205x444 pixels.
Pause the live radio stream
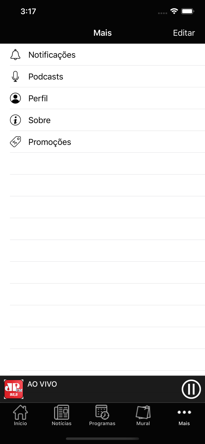pyautogui.click(x=191, y=389)
